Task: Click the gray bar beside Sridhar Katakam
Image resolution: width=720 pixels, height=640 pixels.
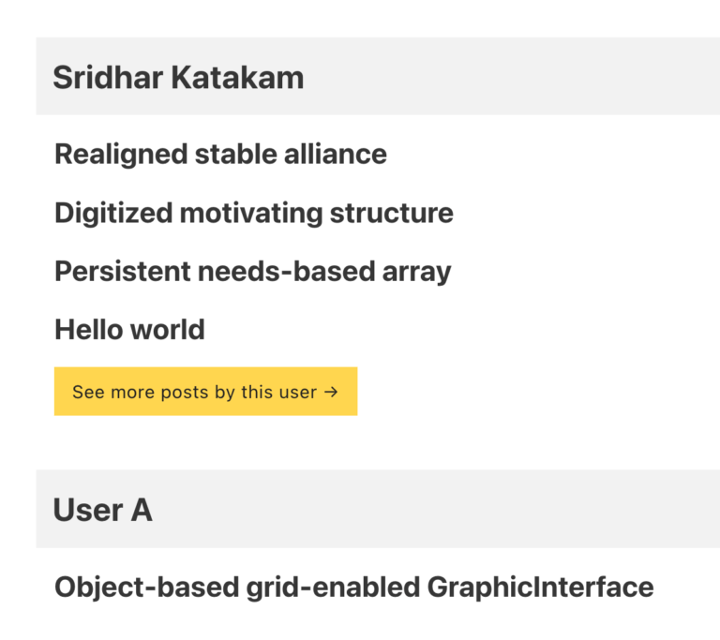Action: tap(510, 76)
